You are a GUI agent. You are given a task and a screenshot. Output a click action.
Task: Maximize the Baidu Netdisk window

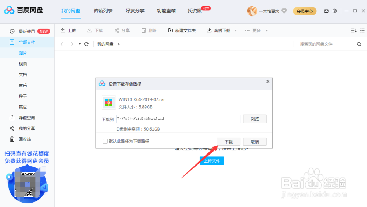click(355, 11)
